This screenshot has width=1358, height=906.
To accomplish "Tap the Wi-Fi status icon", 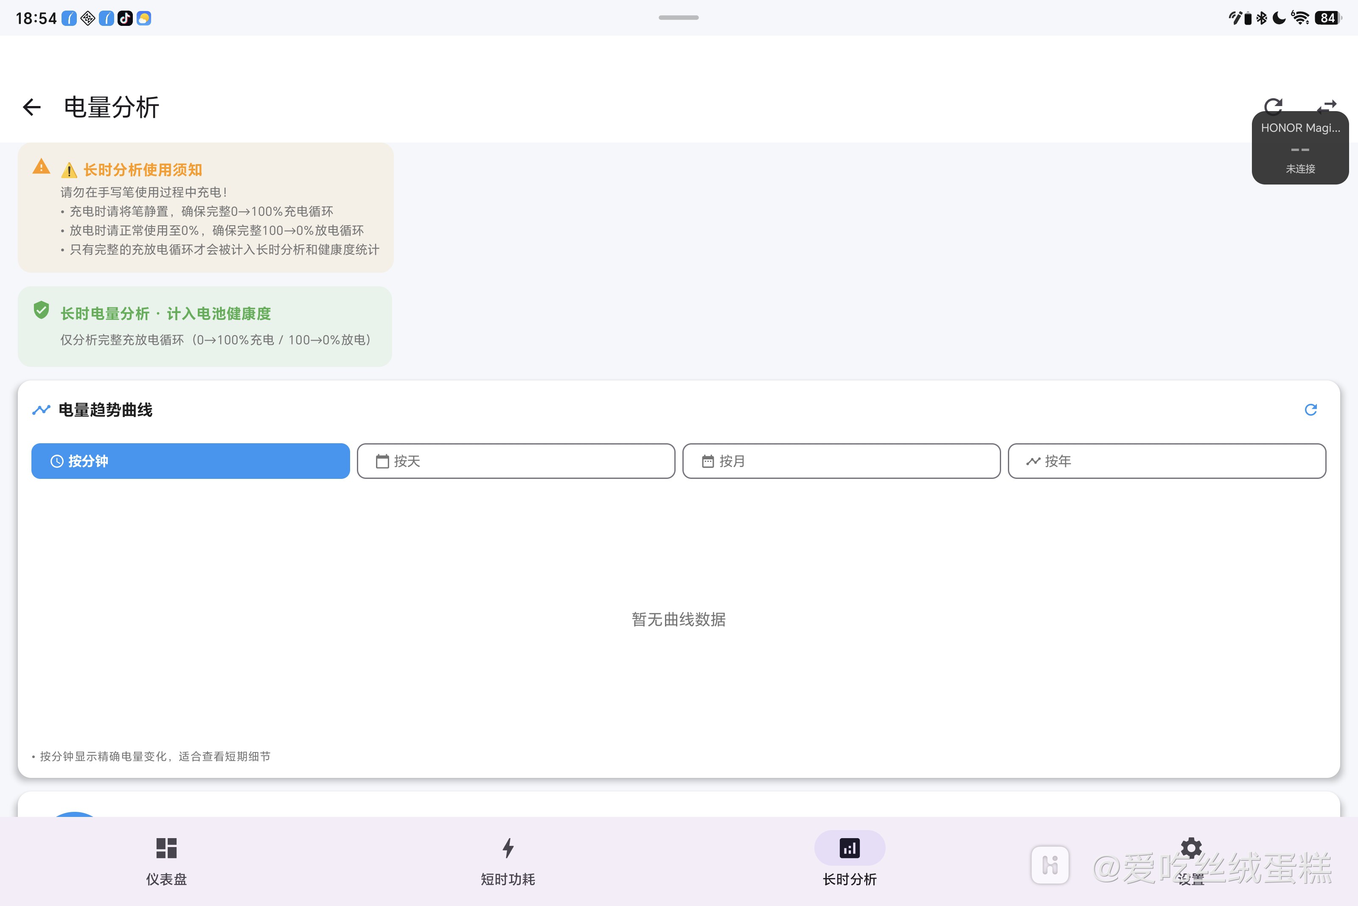I will (x=1301, y=18).
